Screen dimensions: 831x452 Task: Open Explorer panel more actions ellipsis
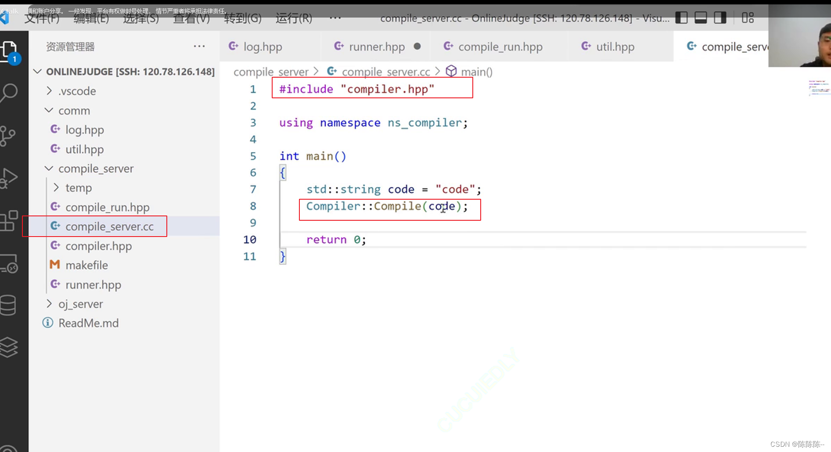click(199, 46)
